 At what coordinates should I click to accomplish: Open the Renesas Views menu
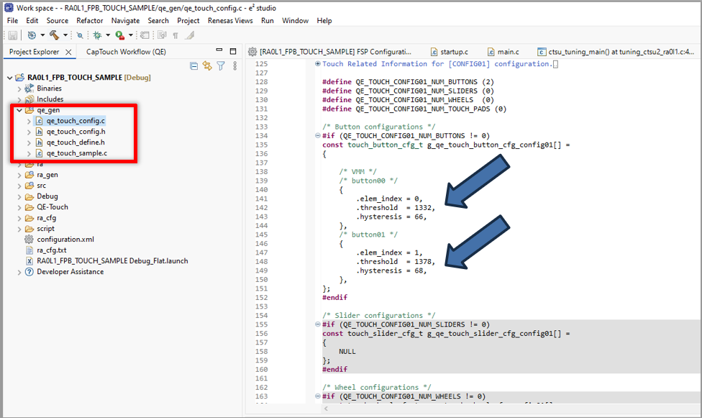click(230, 21)
